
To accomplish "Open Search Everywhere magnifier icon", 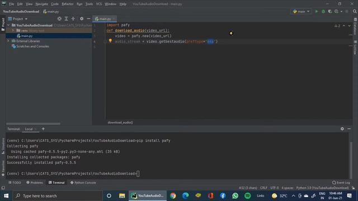I will click(x=355, y=11).
